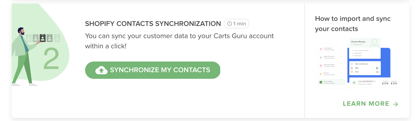
Task: Click the Added 3 items to cart icon
Action: (x=321, y=57)
